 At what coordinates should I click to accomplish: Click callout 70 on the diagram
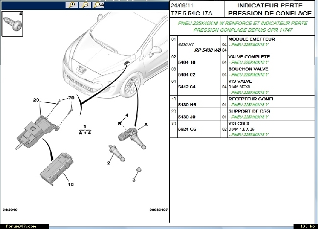point(71,98)
